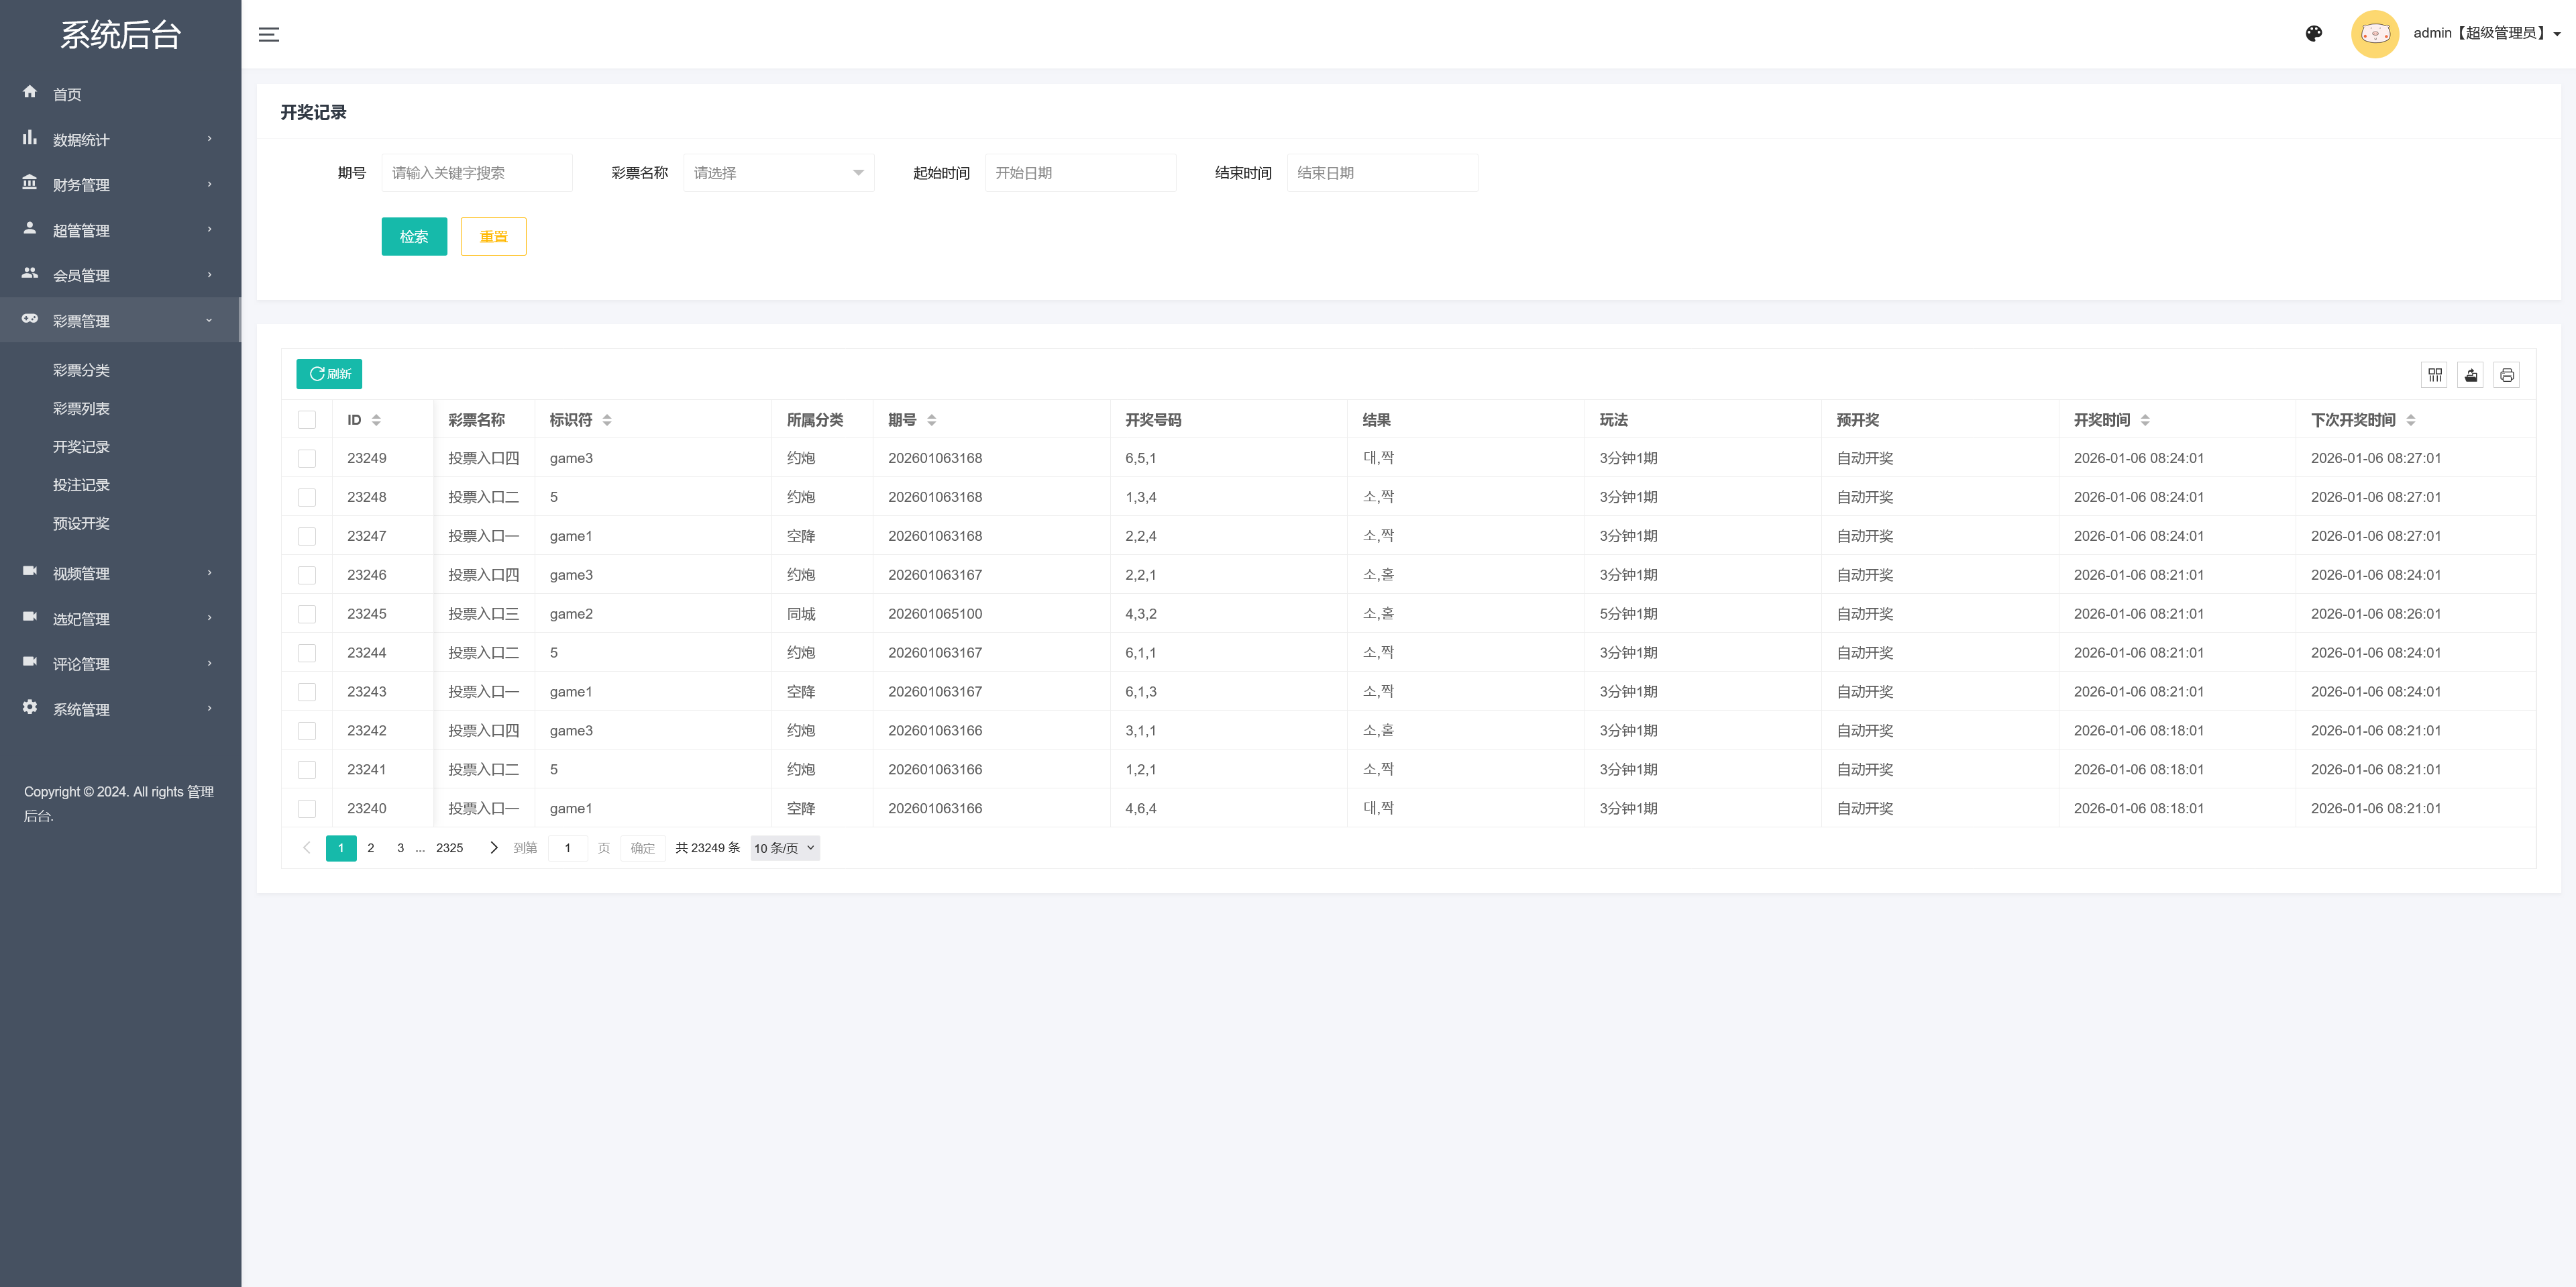Go to previous page arrow
Image resolution: width=2576 pixels, height=1287 pixels.
pyautogui.click(x=307, y=848)
